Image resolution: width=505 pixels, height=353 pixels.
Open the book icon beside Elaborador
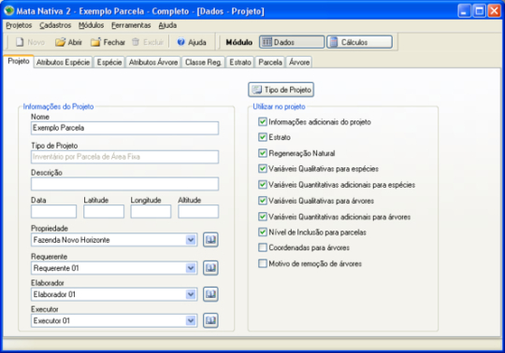210,294
